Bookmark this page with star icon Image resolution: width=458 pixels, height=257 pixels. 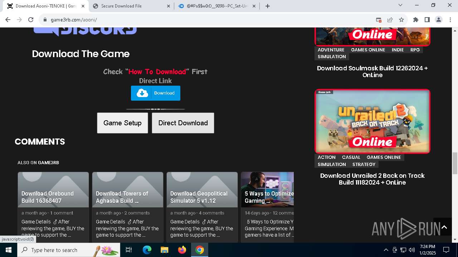[401, 20]
